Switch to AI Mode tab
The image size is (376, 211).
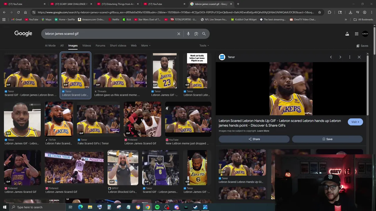(50, 45)
